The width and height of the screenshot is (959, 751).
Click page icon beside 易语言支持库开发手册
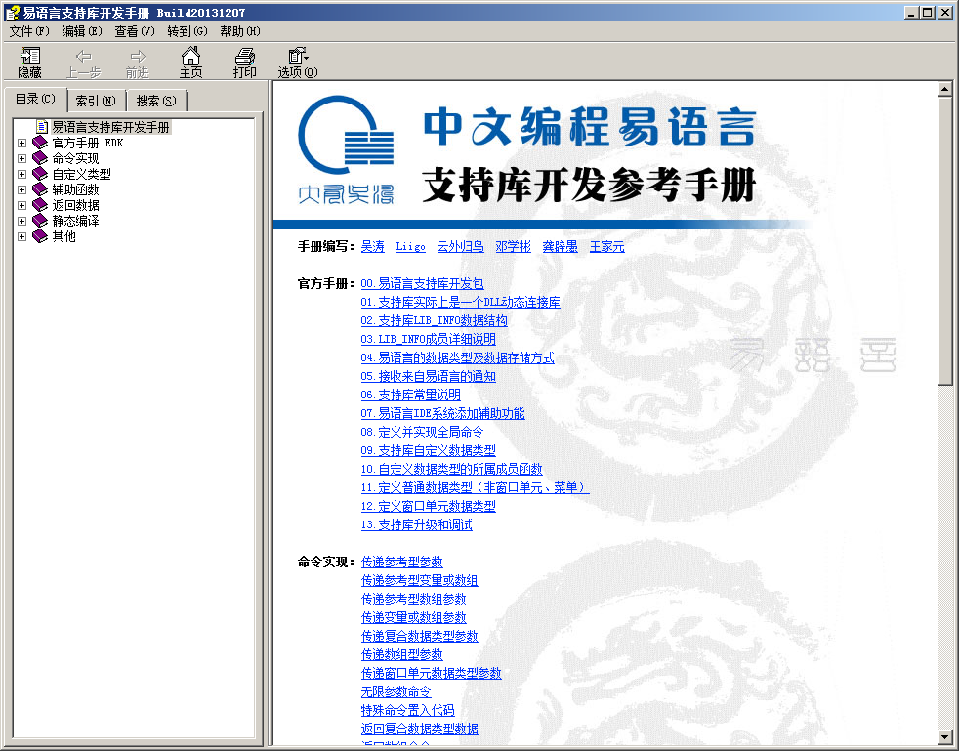[42, 127]
